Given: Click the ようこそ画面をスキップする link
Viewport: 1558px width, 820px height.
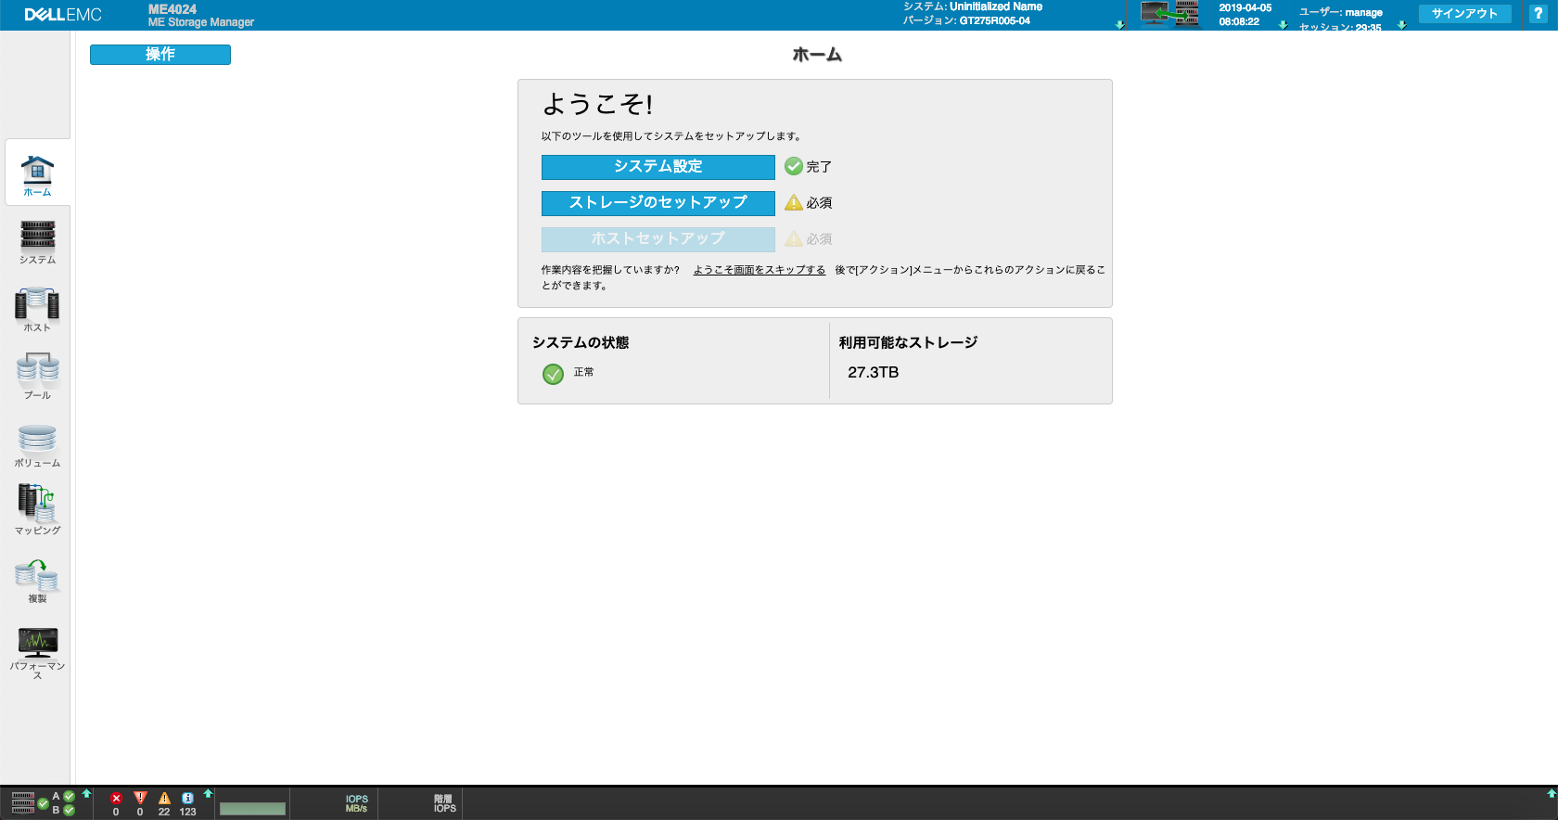Looking at the screenshot, I should tap(760, 270).
